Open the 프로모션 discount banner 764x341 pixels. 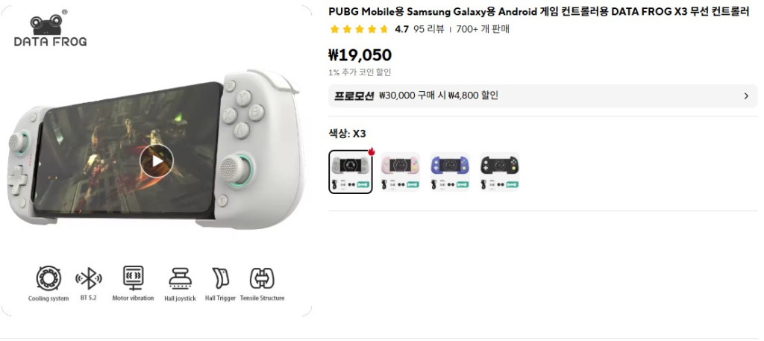543,96
